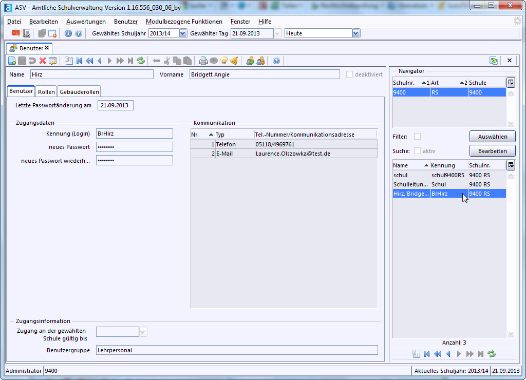Screen dimensions: 526x380
Task: Select the schul9400RS user row
Action: pos(449,175)
